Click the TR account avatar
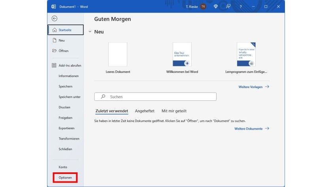This screenshot has height=187, width=332. pos(203,7)
